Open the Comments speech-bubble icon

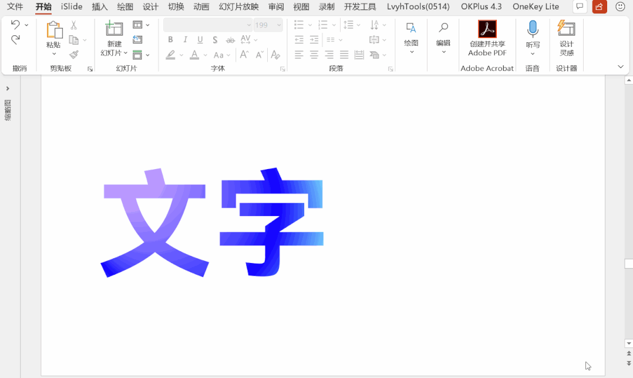(580, 6)
